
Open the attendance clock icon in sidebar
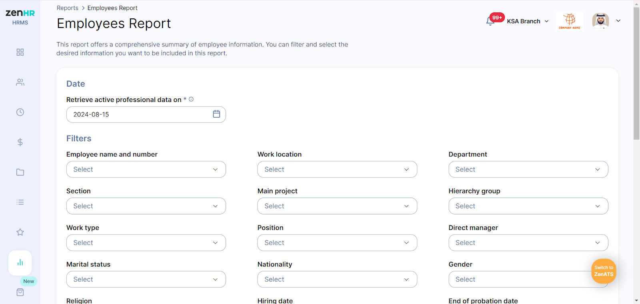pos(20,112)
